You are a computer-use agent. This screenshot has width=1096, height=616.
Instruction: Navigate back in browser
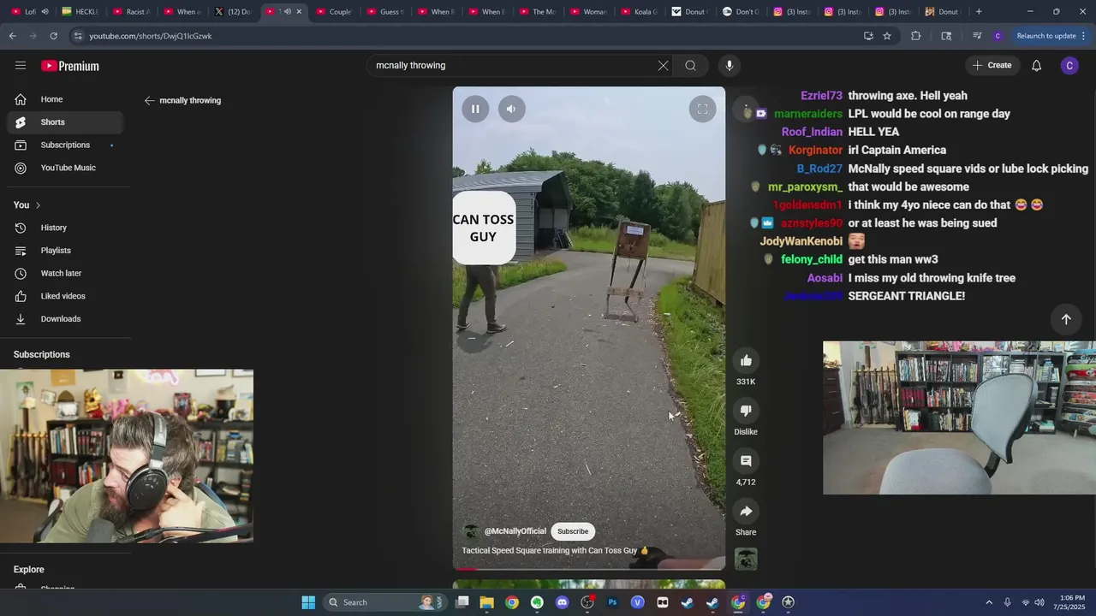click(12, 36)
